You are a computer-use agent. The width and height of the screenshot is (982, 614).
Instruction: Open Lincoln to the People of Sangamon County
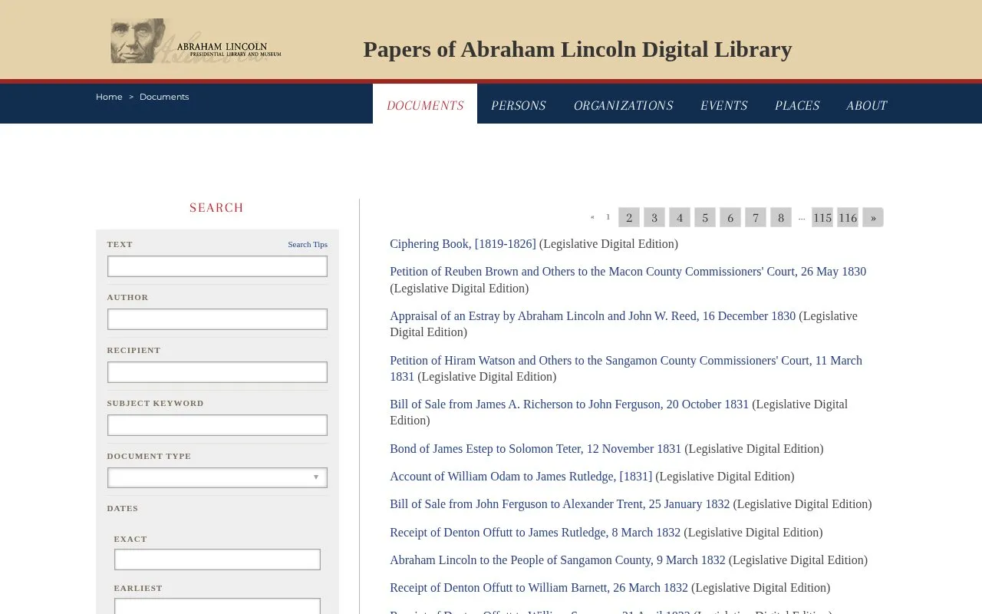[x=558, y=560]
